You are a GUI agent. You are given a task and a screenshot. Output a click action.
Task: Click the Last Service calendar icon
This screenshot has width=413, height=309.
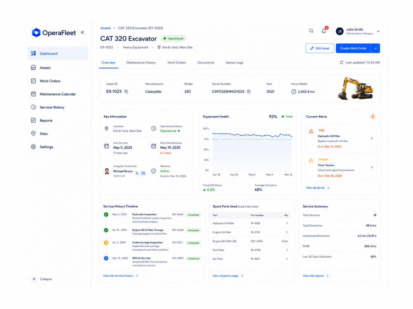click(x=107, y=146)
